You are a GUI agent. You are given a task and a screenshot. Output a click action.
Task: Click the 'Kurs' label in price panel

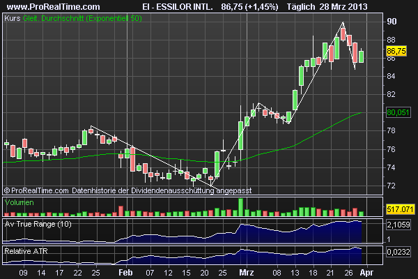[13, 18]
